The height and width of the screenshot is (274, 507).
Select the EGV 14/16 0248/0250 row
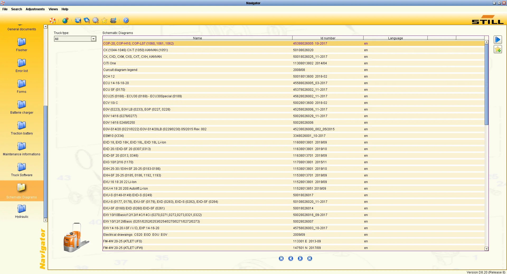click(x=294, y=123)
